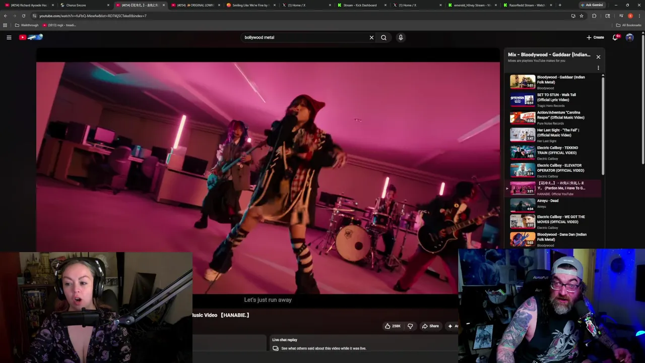Open the Chrome profile avatar
The height and width of the screenshot is (363, 645).
[630, 16]
